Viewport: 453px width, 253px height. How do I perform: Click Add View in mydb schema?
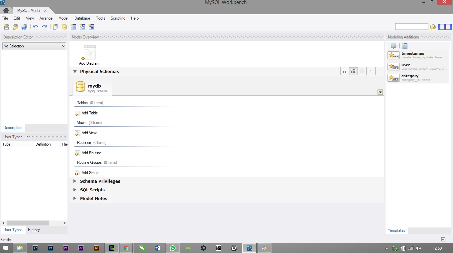(86, 133)
